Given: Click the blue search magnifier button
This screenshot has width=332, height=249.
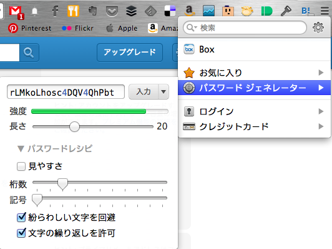Looking at the screenshot, I should (29, 53).
